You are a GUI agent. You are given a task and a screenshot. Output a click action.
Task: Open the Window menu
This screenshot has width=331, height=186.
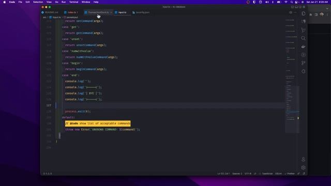click(x=86, y=2)
